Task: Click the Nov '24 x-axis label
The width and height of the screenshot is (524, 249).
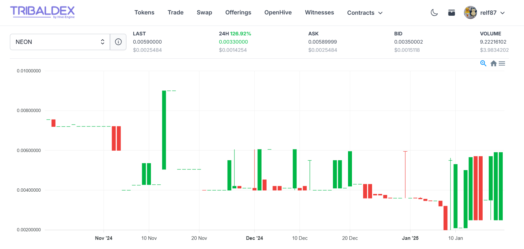Action: (104, 238)
